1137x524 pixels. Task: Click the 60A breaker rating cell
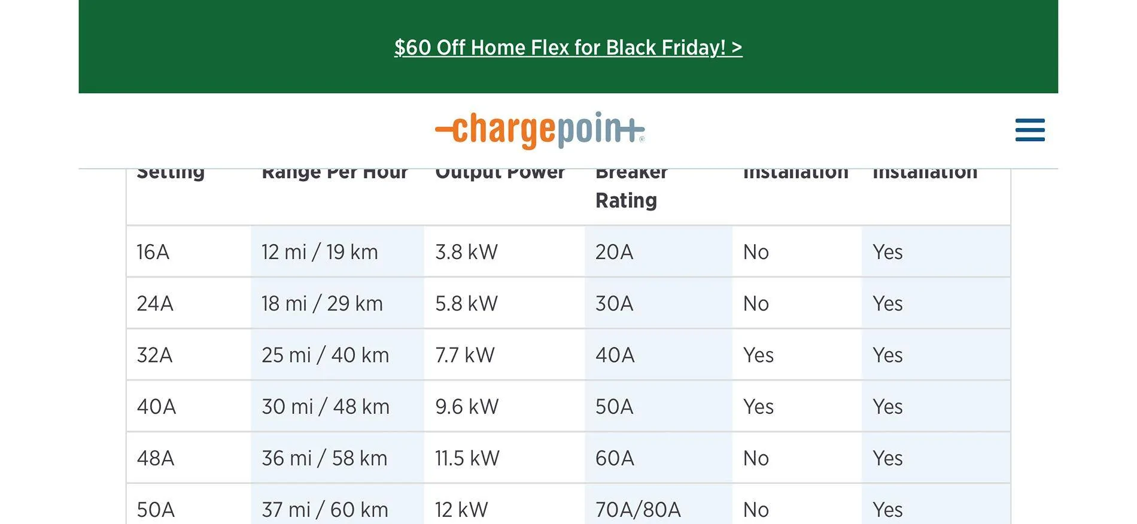pyautogui.click(x=615, y=458)
